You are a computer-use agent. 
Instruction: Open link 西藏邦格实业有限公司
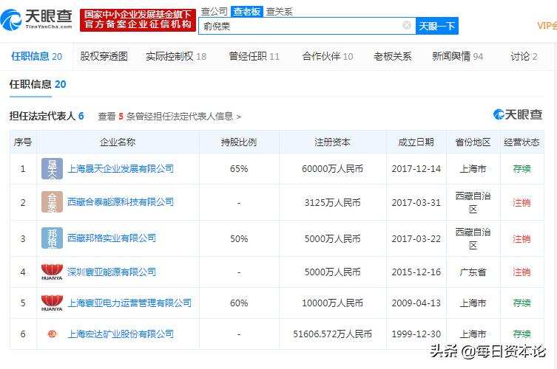(112, 238)
